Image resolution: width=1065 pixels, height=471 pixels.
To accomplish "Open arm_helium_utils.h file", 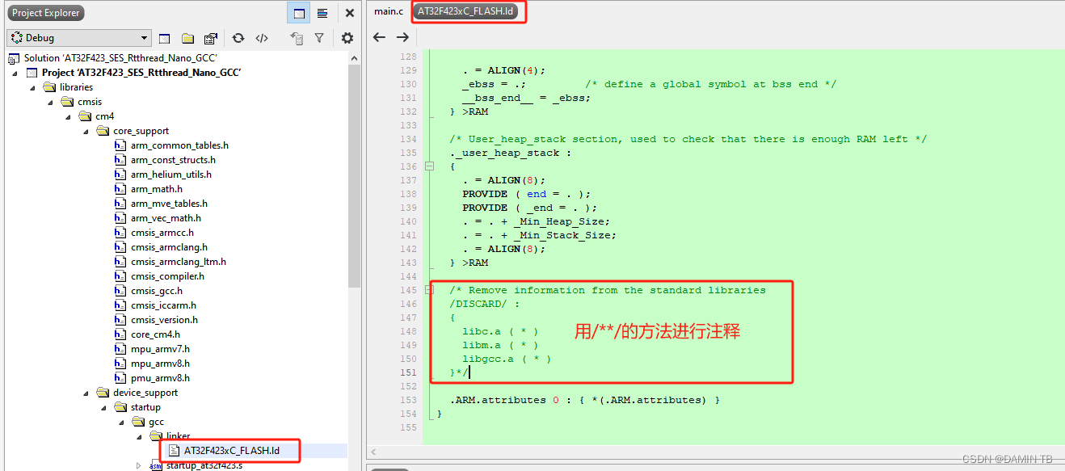I will pyautogui.click(x=171, y=175).
